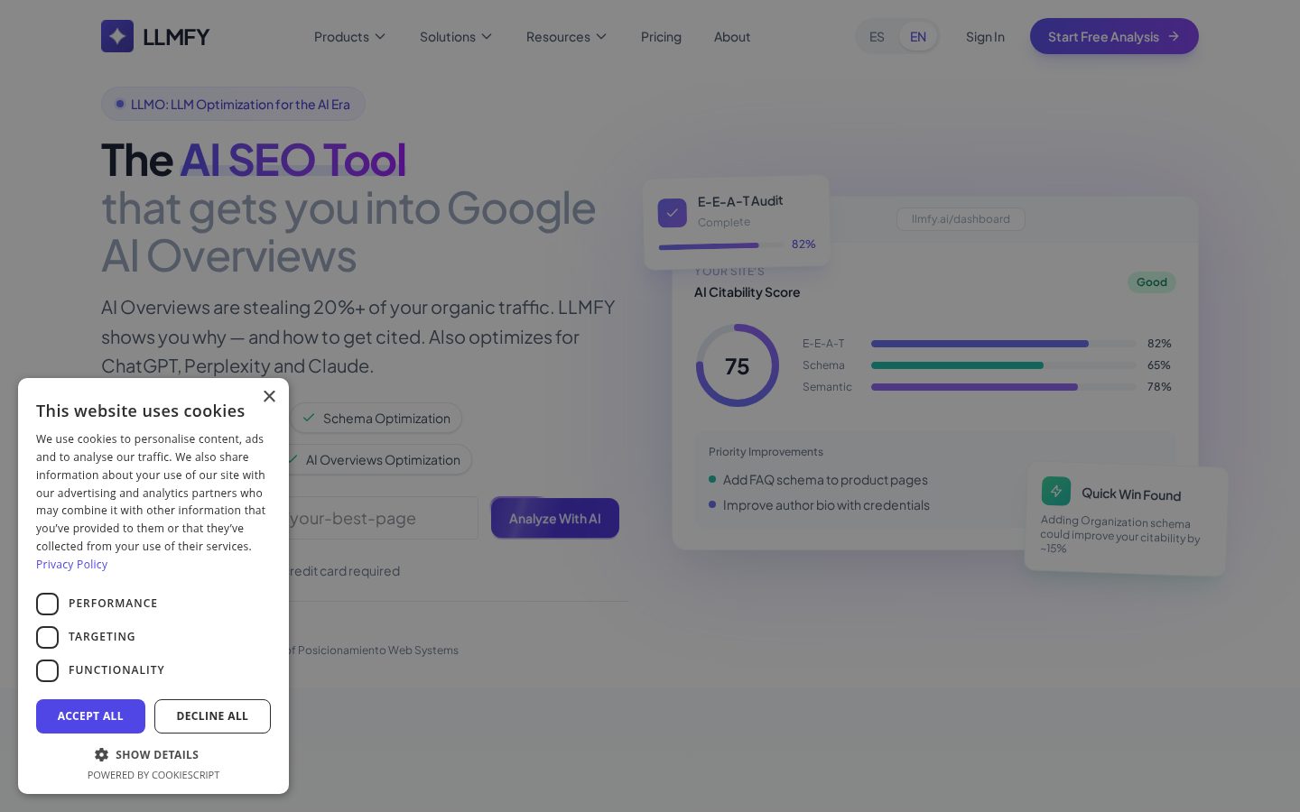Click the 75 citability score ring
This screenshot has height=812, width=1300.
coord(738,365)
